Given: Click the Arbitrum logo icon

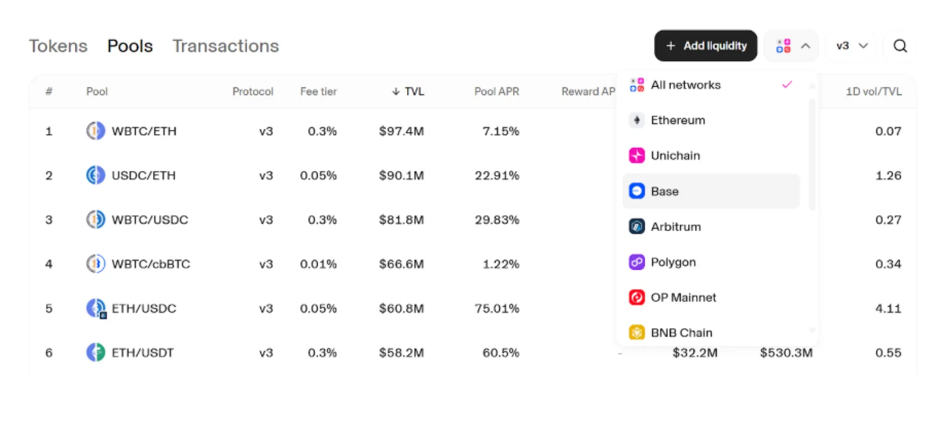Looking at the screenshot, I should [x=636, y=227].
